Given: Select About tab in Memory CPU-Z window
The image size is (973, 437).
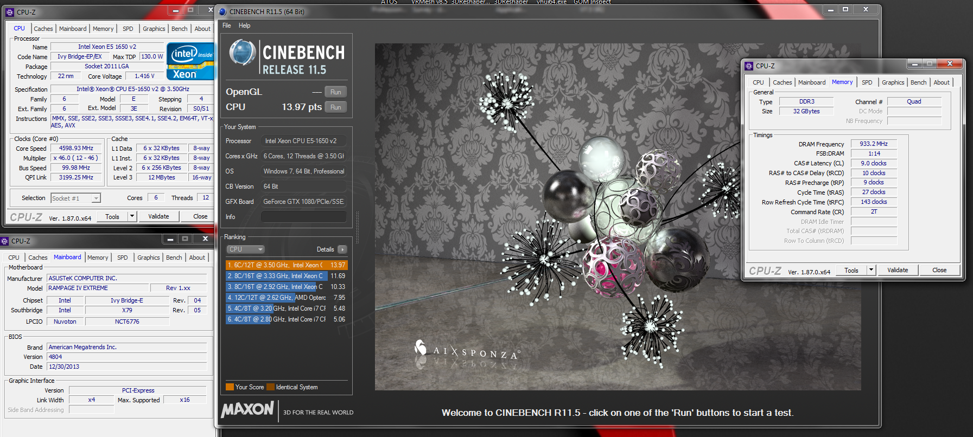Looking at the screenshot, I should [x=942, y=82].
